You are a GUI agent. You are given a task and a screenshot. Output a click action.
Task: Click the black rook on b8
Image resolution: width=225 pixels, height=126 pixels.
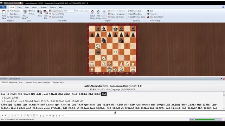[x=98, y=29]
